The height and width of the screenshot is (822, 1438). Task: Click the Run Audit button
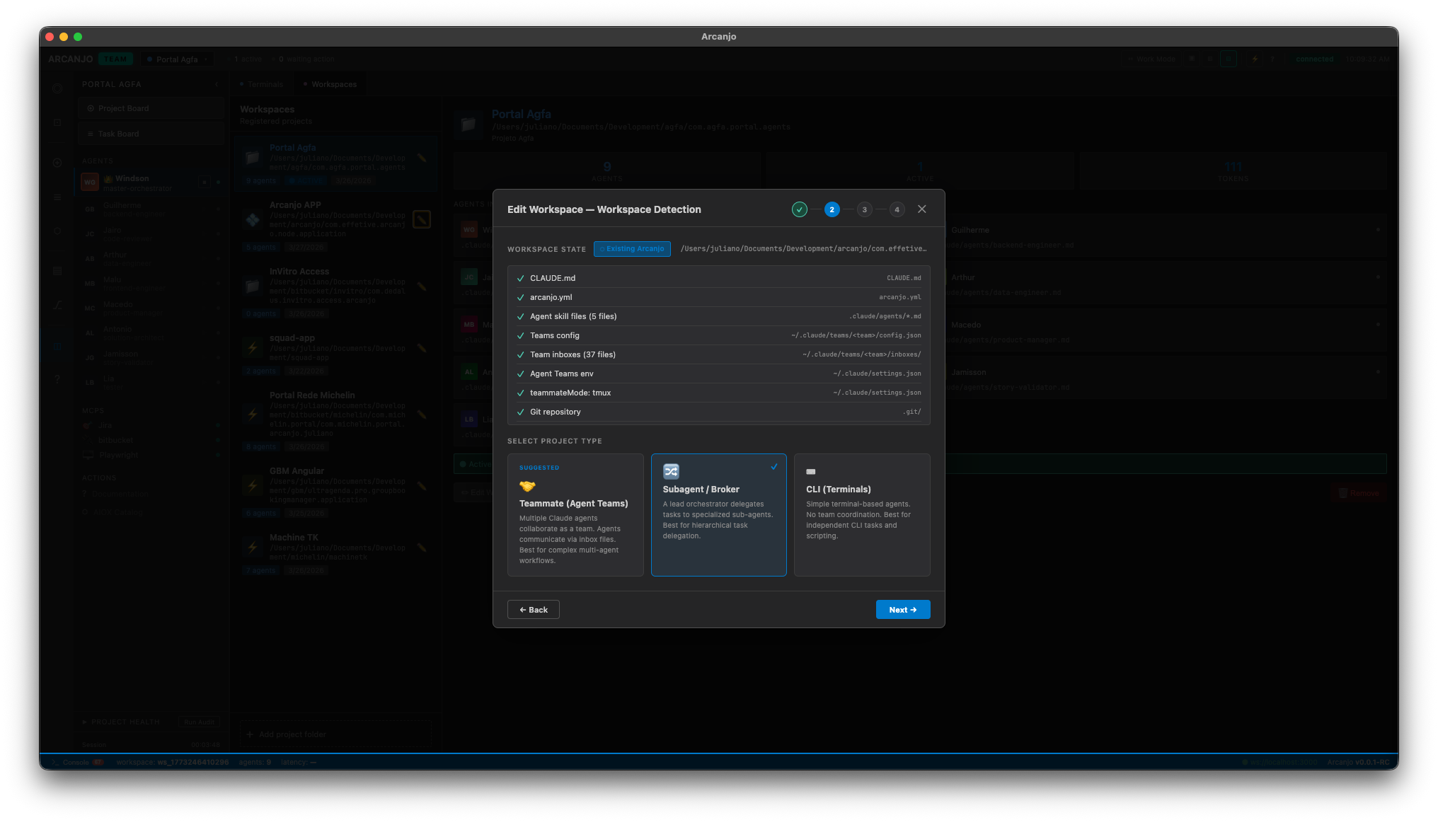(x=199, y=722)
